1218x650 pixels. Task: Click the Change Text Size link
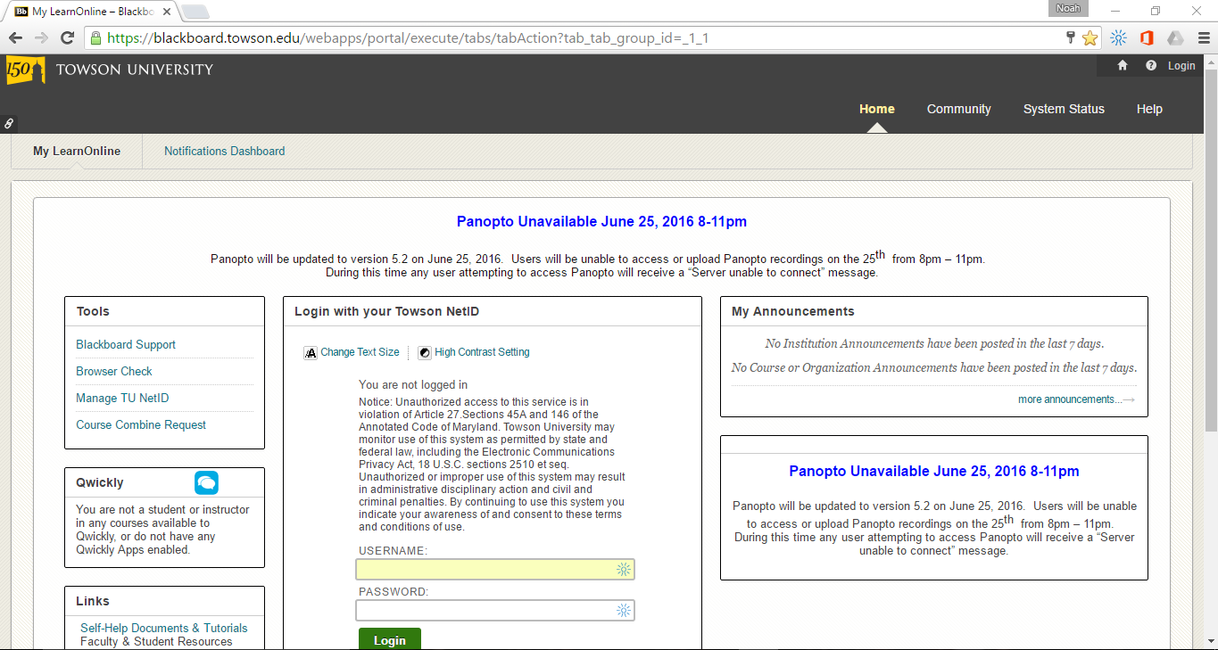click(x=360, y=352)
